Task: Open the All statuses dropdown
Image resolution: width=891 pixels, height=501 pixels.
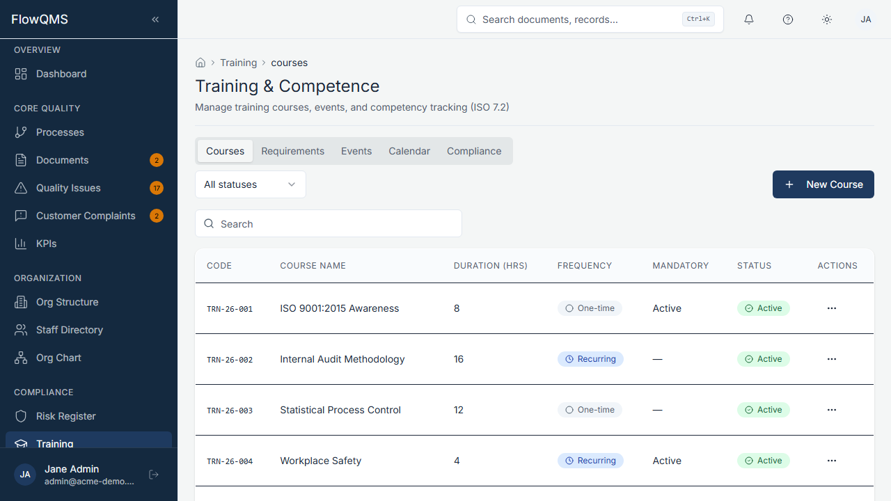Action: tap(250, 184)
